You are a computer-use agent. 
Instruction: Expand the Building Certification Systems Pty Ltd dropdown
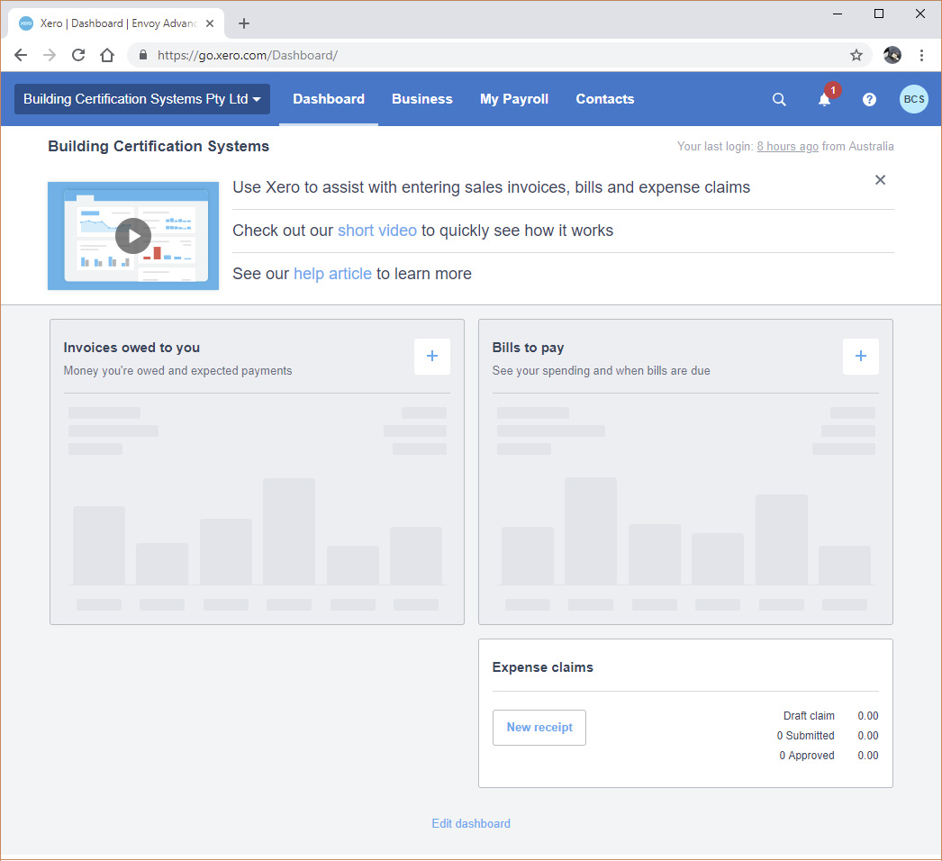142,99
